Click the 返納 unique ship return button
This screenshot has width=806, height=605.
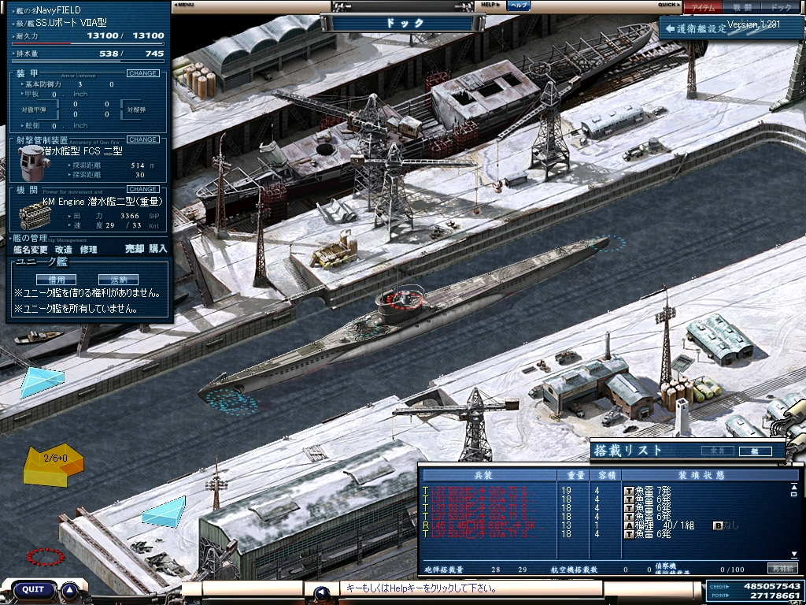click(x=118, y=280)
